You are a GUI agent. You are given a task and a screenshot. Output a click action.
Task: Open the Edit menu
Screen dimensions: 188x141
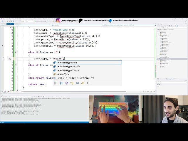6,19
